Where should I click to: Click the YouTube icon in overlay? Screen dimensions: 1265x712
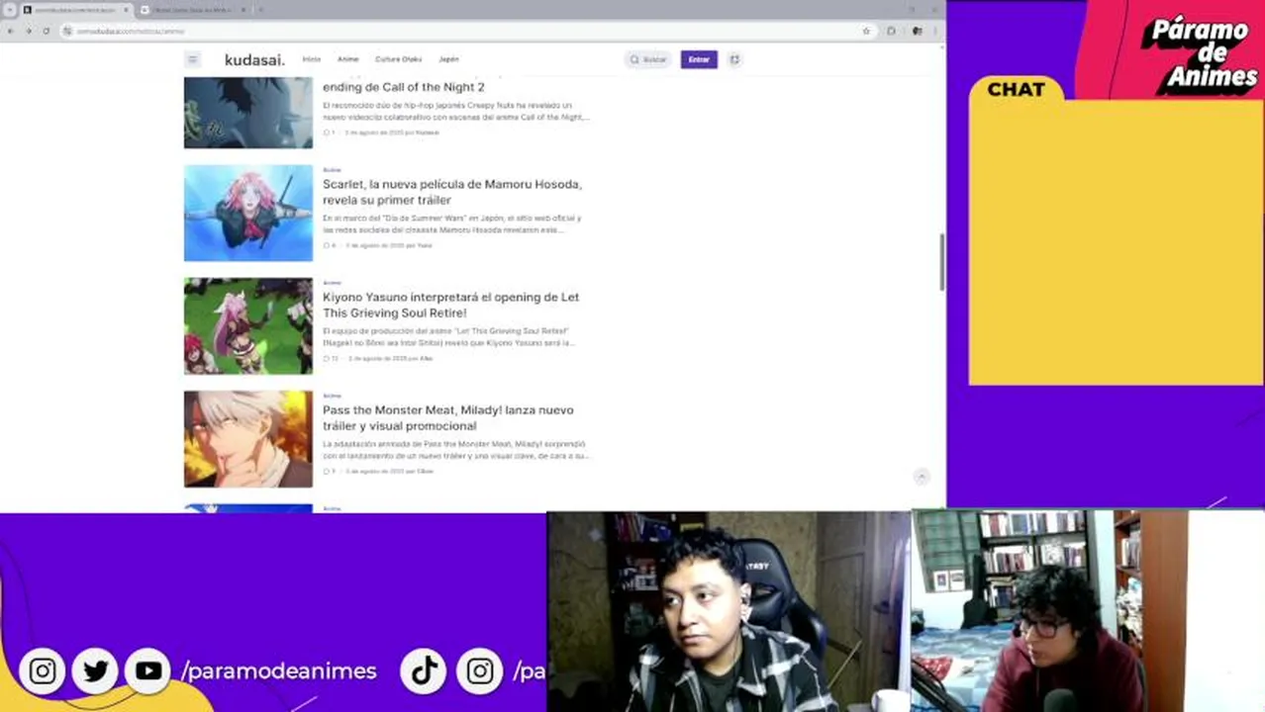coord(148,671)
